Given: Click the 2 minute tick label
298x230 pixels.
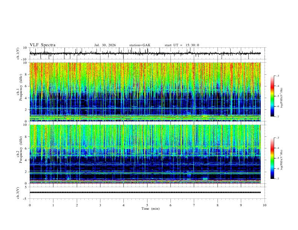Looking at the screenshot, I should click(x=77, y=205).
